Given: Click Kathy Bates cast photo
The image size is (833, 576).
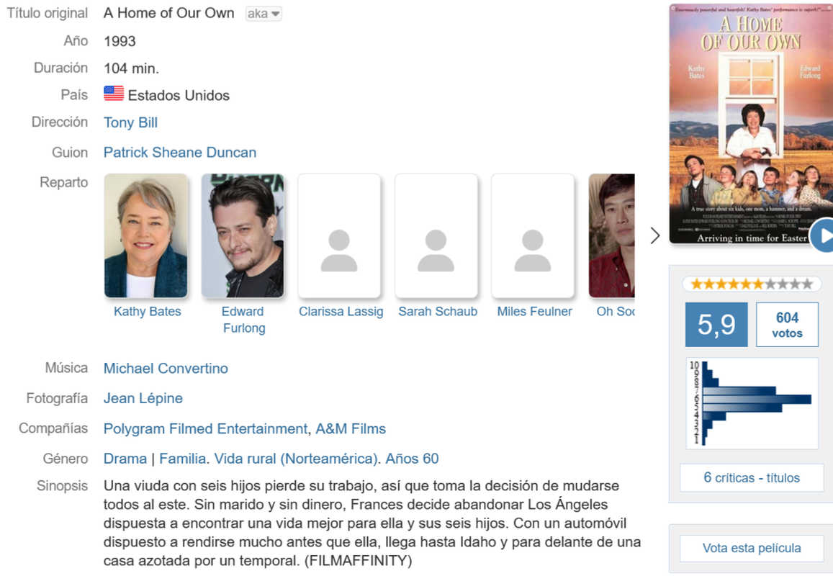Looking at the screenshot, I should click(x=146, y=235).
